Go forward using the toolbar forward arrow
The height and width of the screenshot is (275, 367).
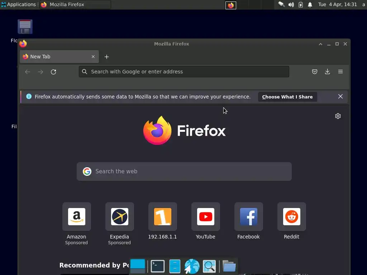[x=40, y=72]
